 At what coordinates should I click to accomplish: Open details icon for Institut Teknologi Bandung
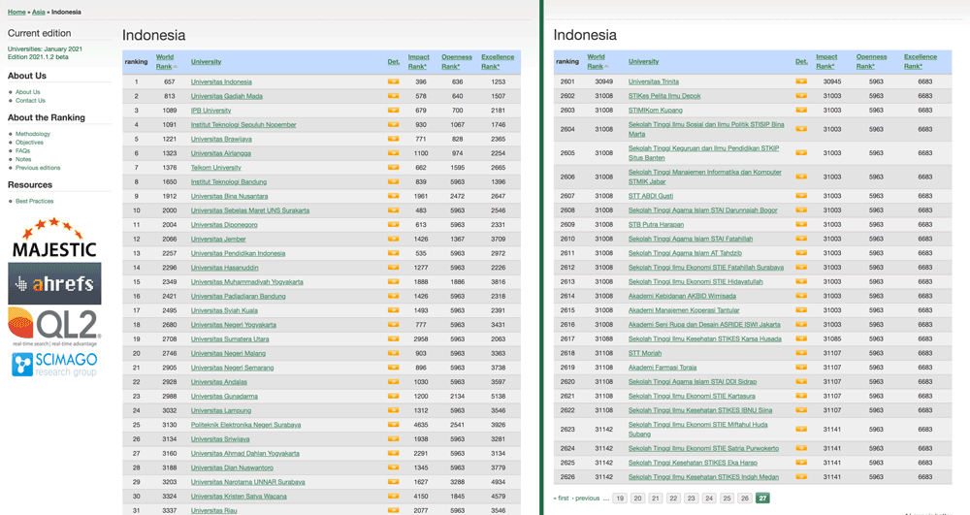(x=393, y=181)
